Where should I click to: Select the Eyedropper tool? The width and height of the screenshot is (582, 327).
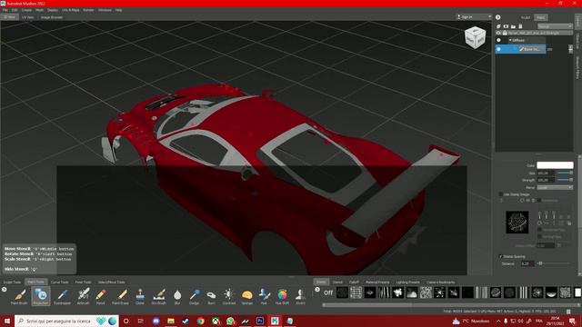62,296
